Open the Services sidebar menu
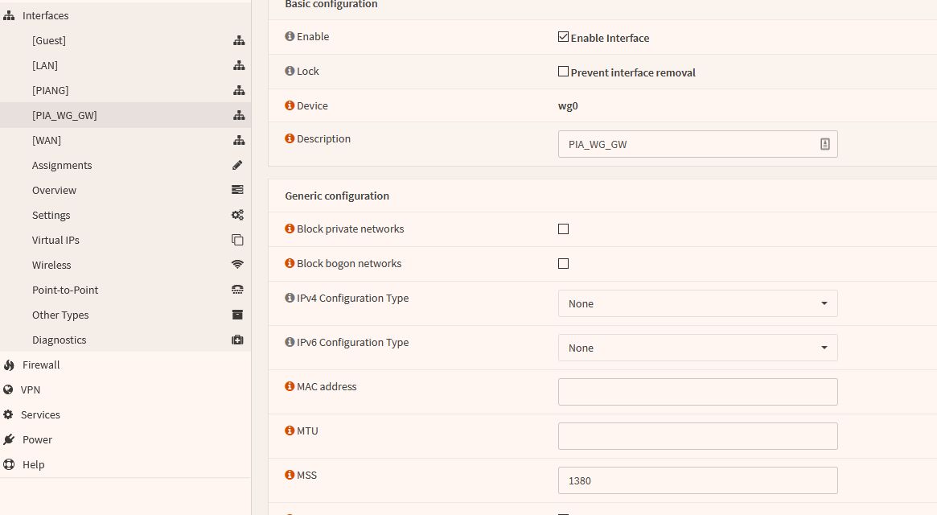This screenshot has height=515, width=937. tap(40, 414)
